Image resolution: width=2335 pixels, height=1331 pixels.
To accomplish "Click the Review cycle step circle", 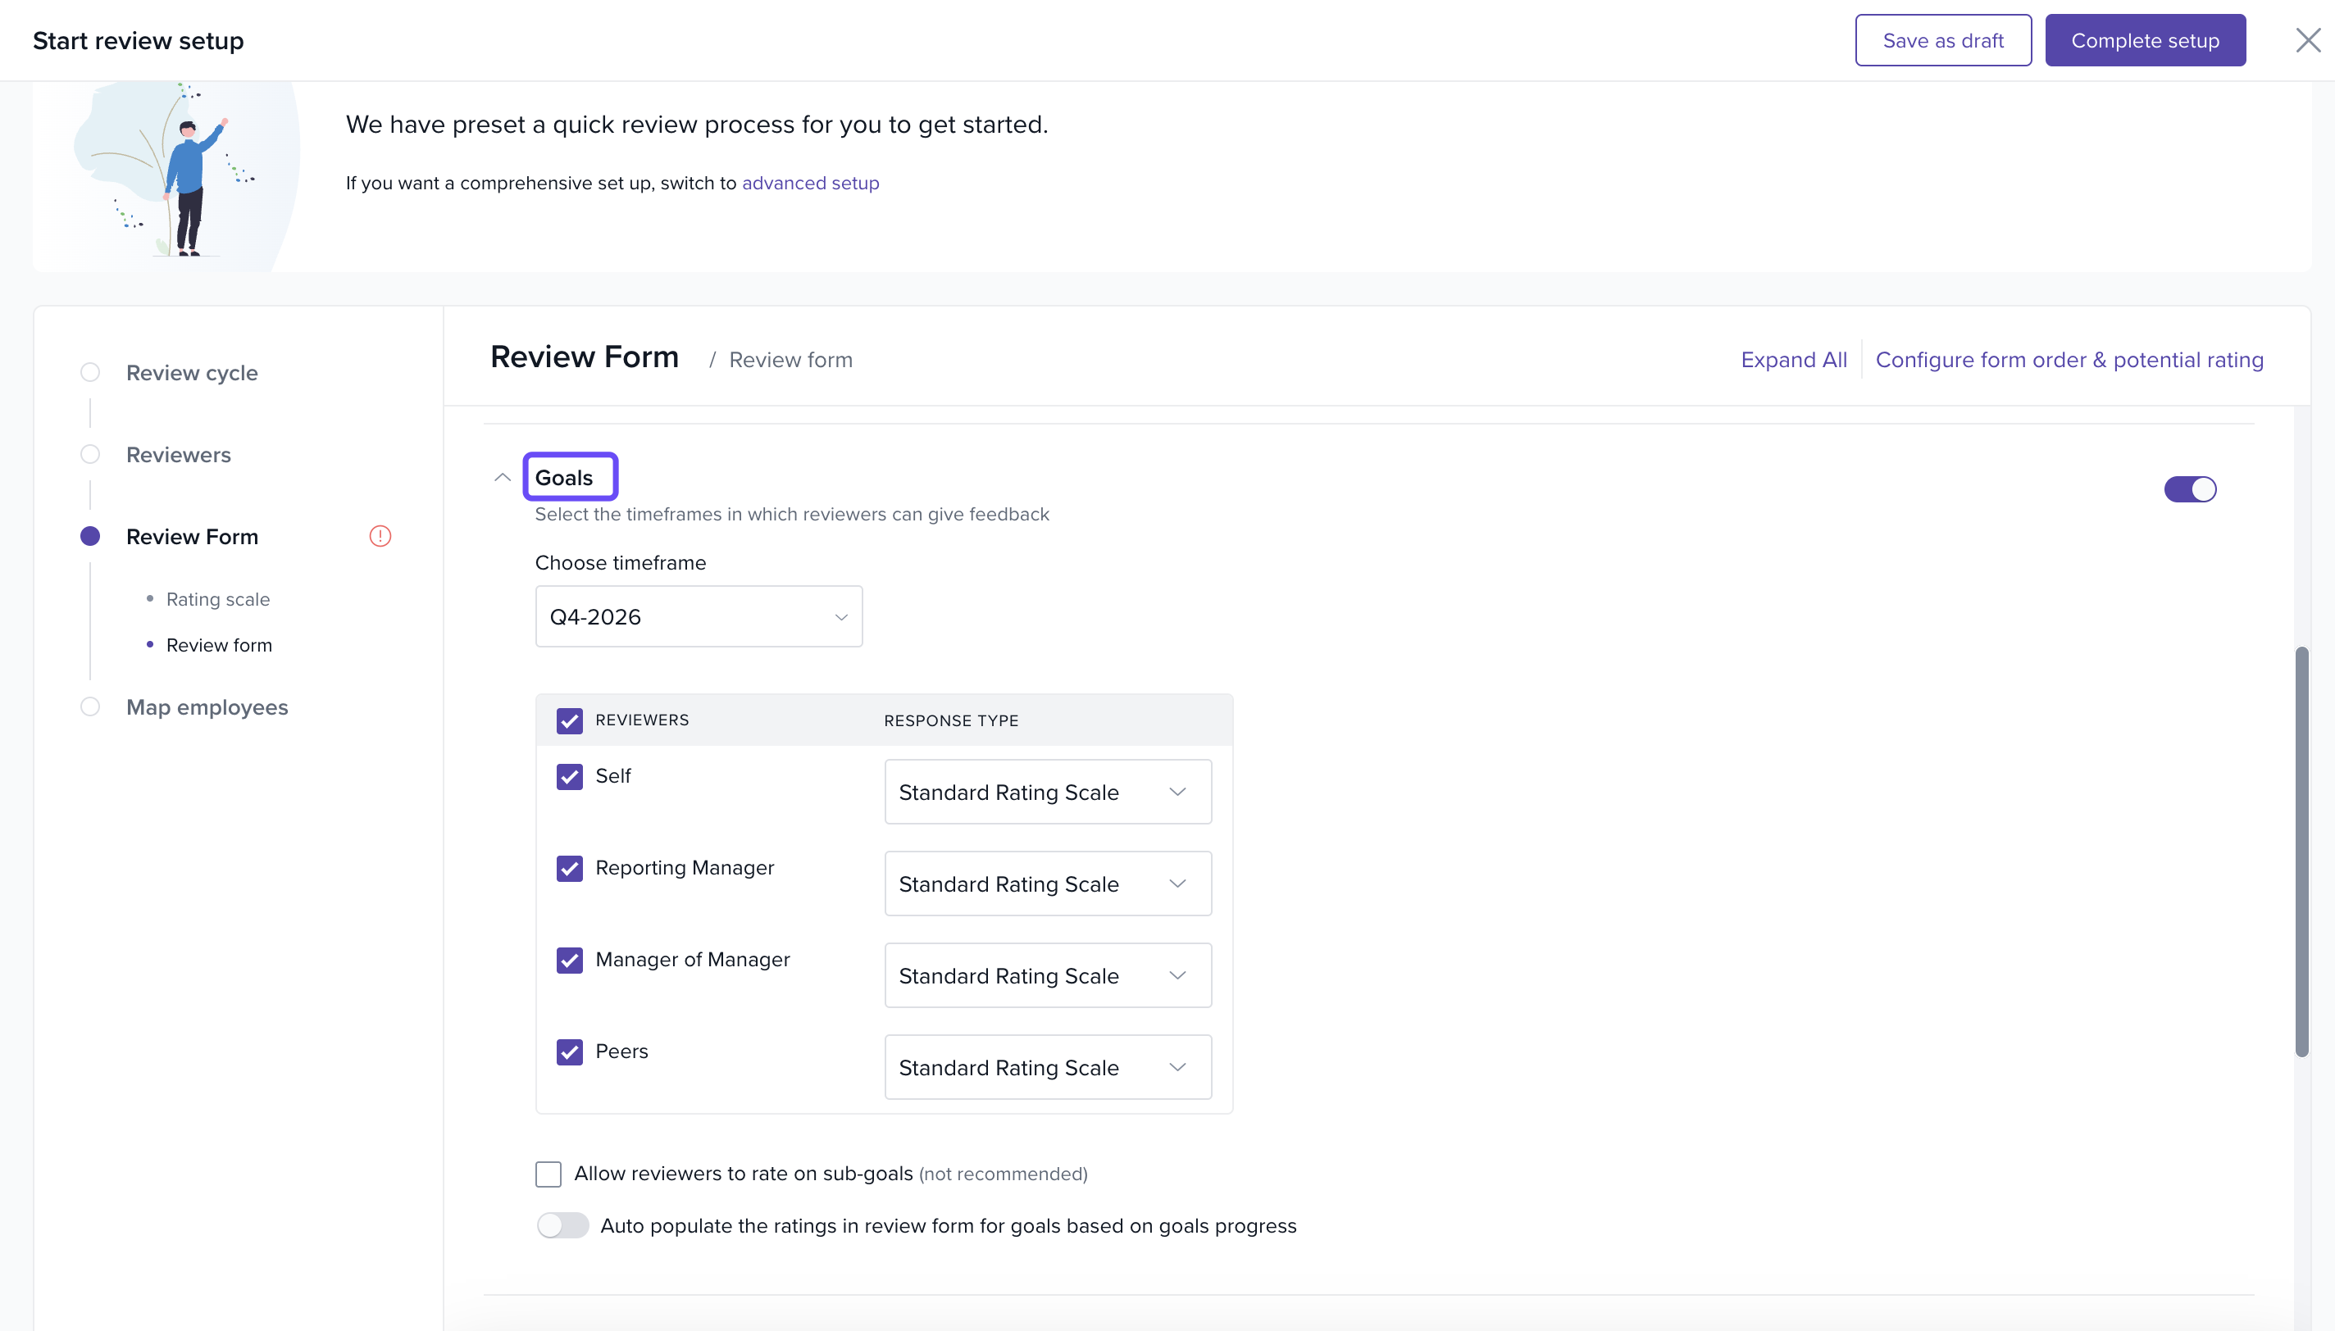I will 89,372.
